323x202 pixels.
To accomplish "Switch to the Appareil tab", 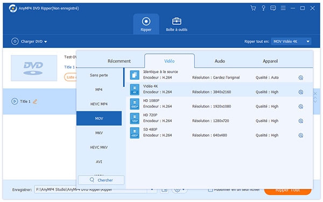I will pyautogui.click(x=270, y=61).
